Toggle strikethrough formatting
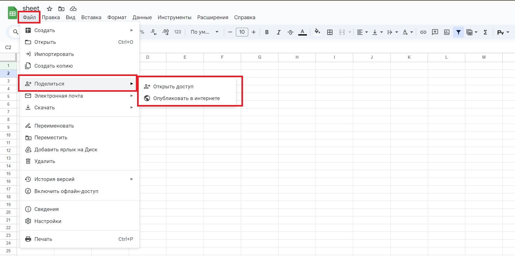 (x=290, y=32)
